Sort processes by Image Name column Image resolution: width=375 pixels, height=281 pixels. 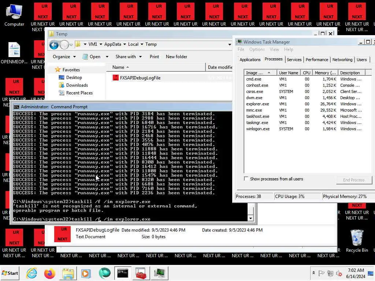coord(260,73)
